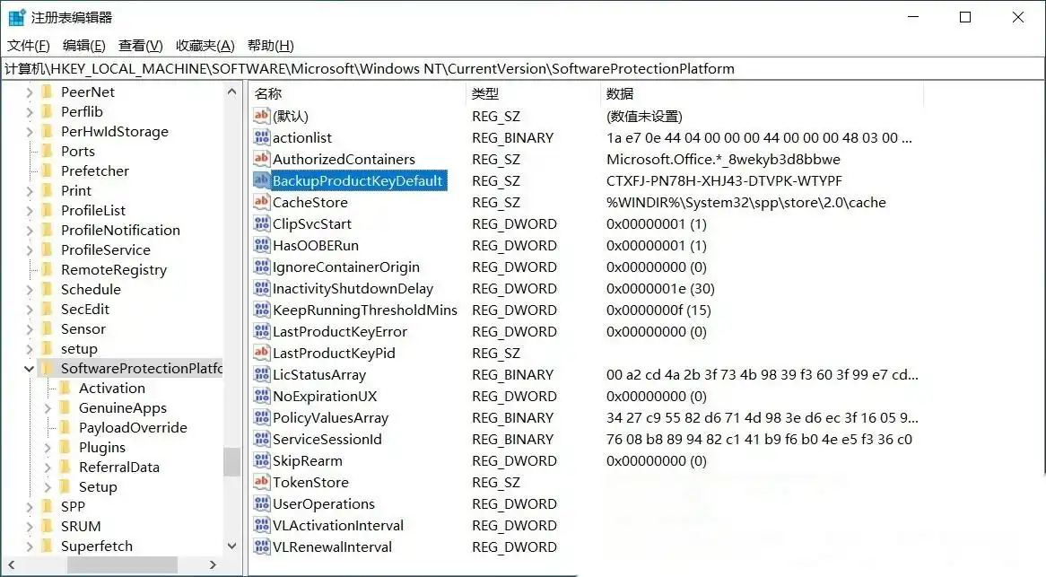Image resolution: width=1046 pixels, height=577 pixels.
Task: Expand the SPP key
Action: click(x=30, y=506)
